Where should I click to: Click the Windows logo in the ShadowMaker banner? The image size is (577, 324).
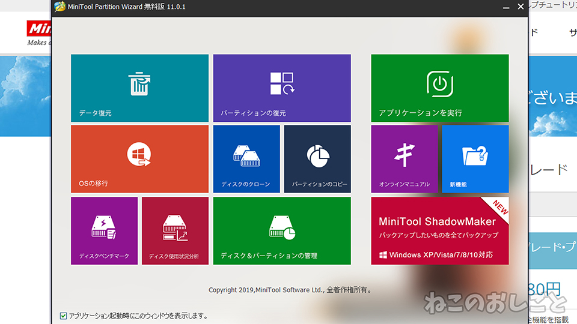[383, 255]
